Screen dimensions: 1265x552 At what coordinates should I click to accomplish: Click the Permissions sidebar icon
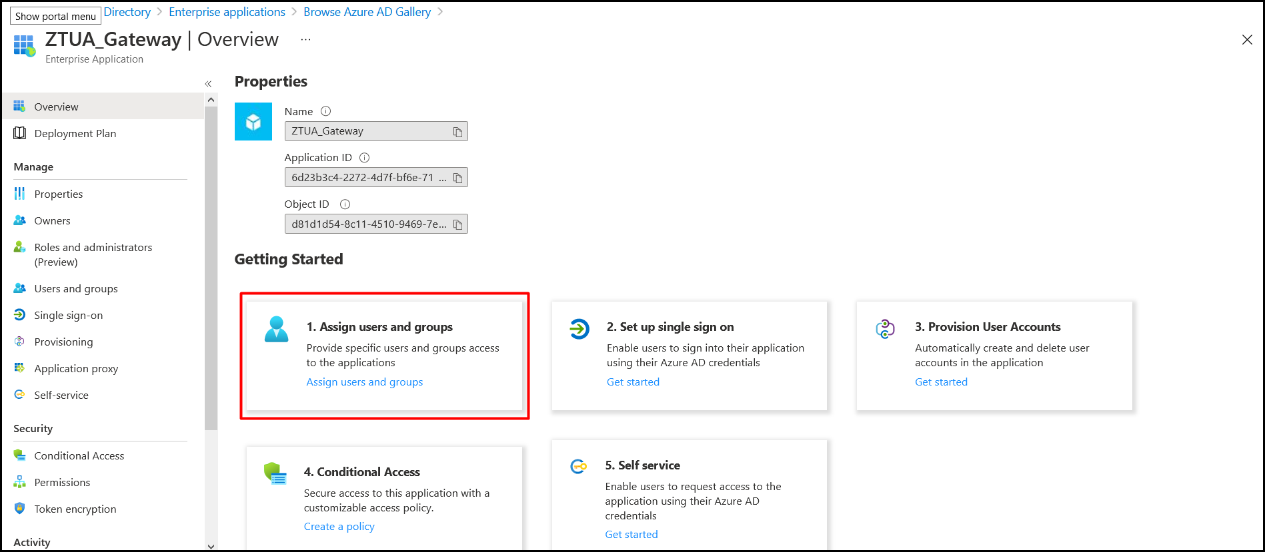point(19,482)
